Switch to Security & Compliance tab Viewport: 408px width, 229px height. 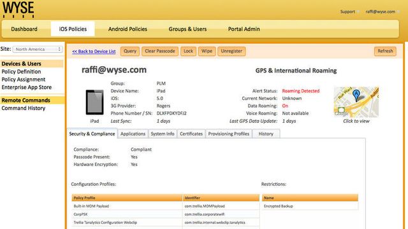92,134
